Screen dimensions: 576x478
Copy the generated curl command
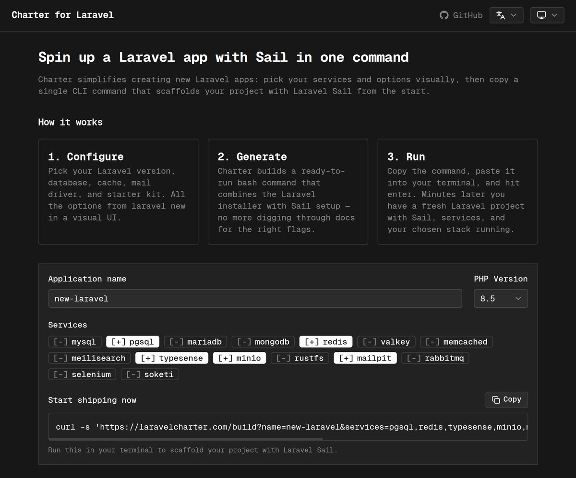pyautogui.click(x=507, y=400)
